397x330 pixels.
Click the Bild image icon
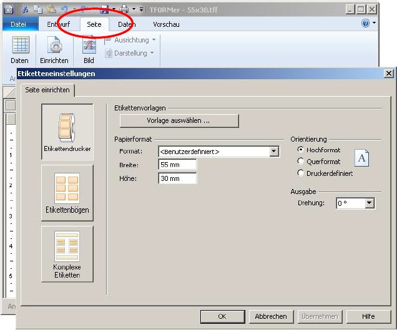89,46
